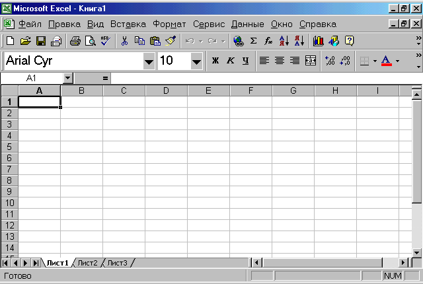Image resolution: width=423 pixels, height=284 pixels.
Task: Click the vertical scrollbar down arrow
Action: (417, 253)
